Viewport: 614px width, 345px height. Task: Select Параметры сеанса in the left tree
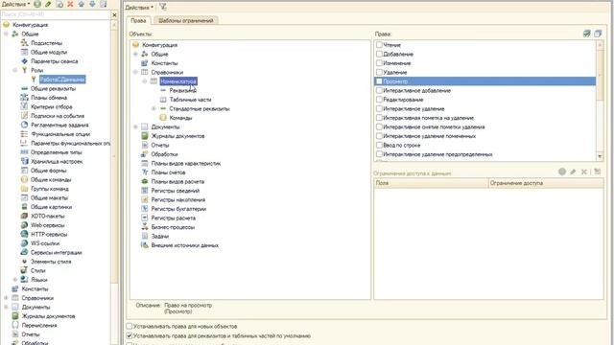coord(55,61)
